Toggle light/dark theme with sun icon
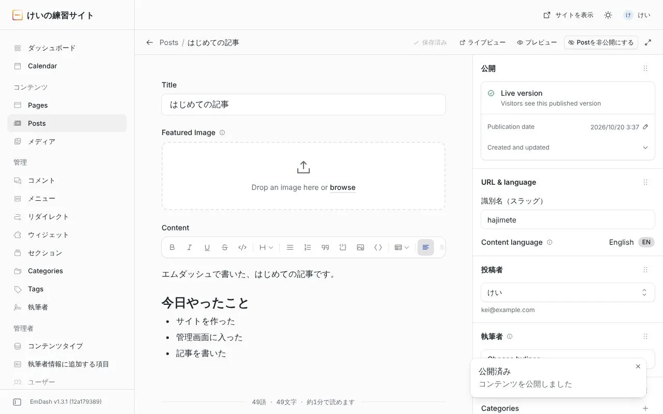The height and width of the screenshot is (414, 663). pos(608,15)
